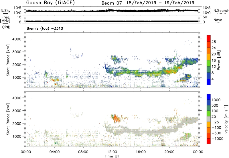Screen dimensions: 229x158
Task: Click the "20" label on the power colorbar
Action: click(x=214, y=54)
